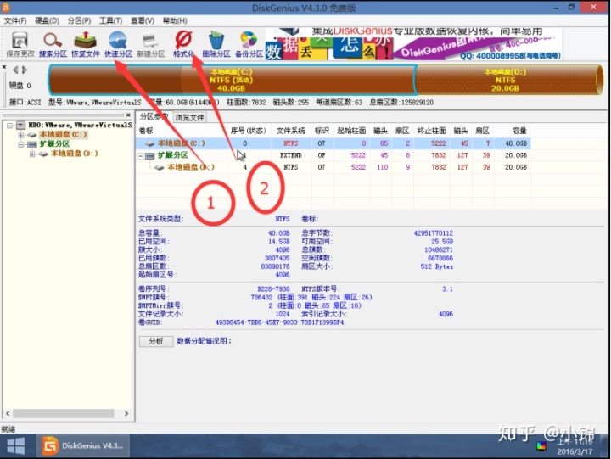Expand 本地磁盘(C:) node in tree

tap(21, 135)
